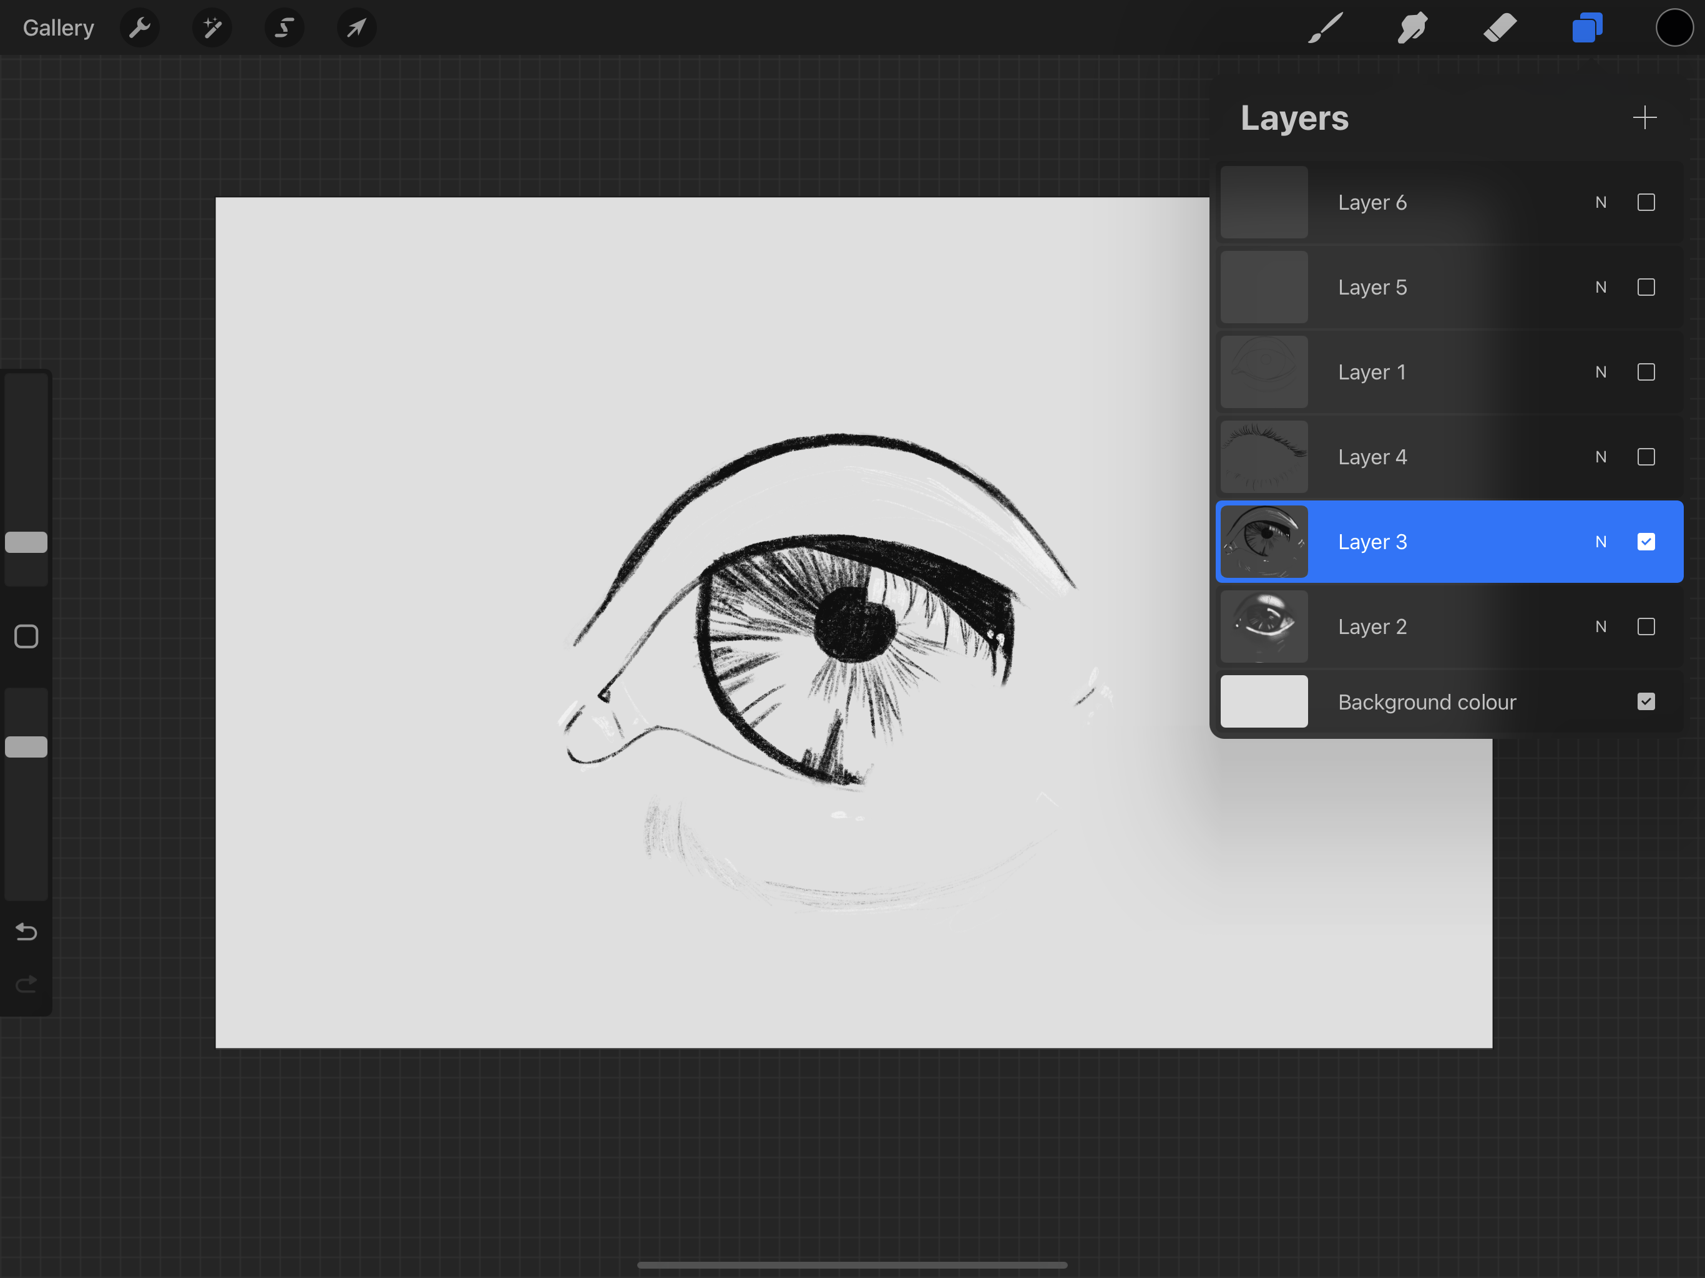1705x1278 pixels.
Task: Open the Adjustments panel
Action: [212, 27]
